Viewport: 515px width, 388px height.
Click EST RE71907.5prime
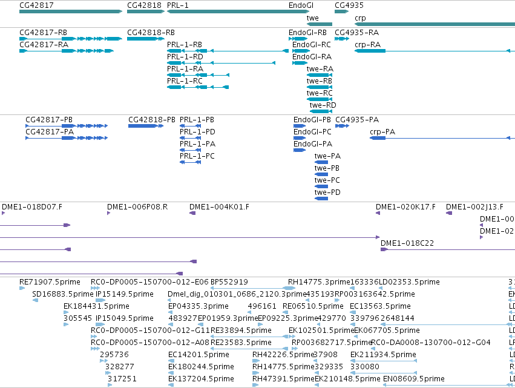[x=22, y=288]
